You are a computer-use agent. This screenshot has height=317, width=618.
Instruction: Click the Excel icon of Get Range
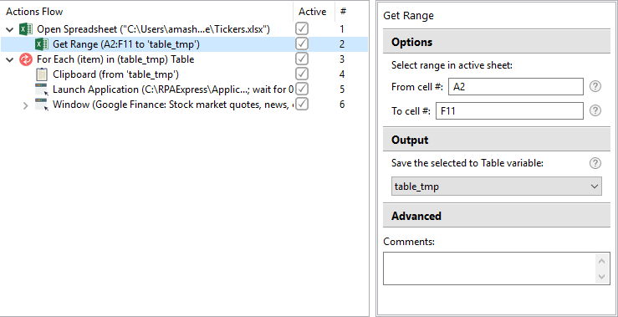point(41,44)
